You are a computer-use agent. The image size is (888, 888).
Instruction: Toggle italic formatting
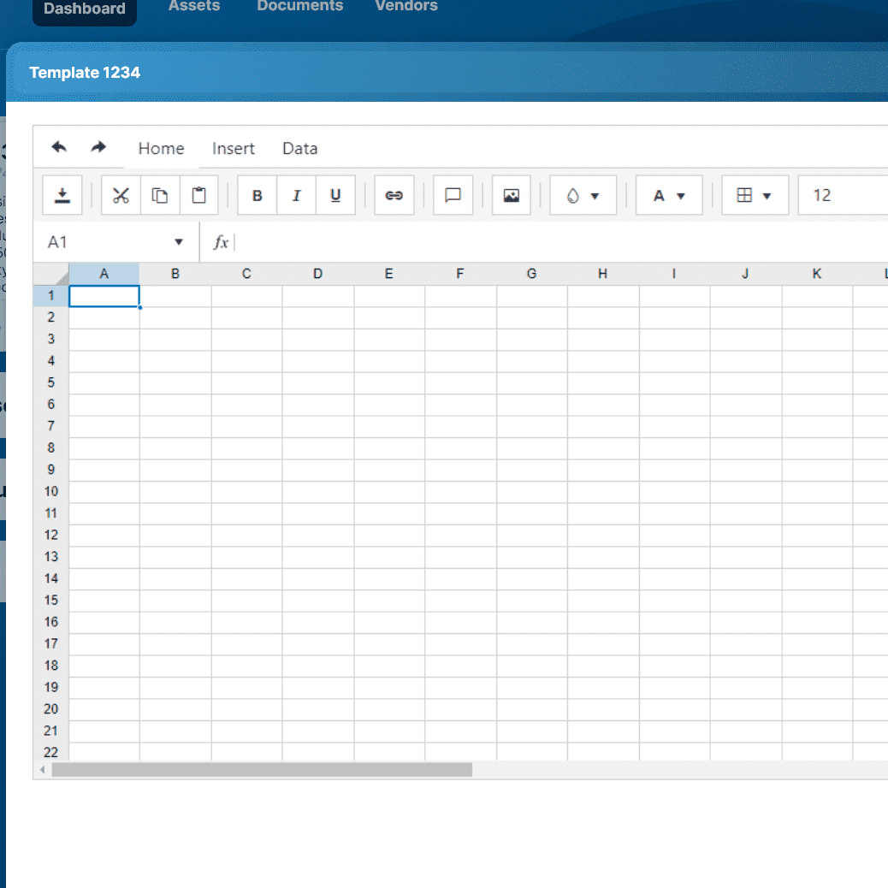tap(296, 195)
